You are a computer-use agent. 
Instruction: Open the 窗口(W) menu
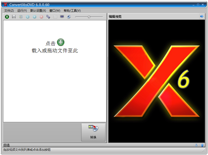[55, 11]
